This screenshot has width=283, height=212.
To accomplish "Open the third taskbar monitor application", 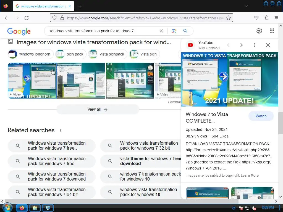I will [x=48, y=208].
